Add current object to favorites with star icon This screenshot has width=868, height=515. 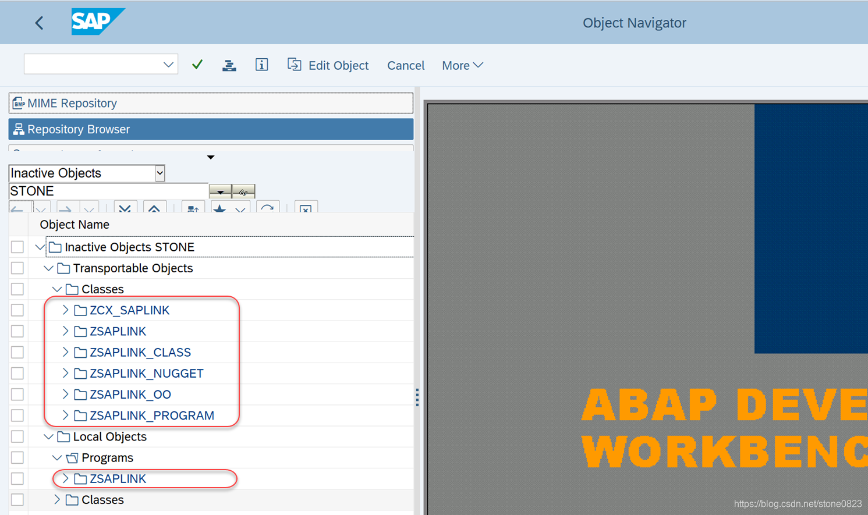pyautogui.click(x=218, y=208)
